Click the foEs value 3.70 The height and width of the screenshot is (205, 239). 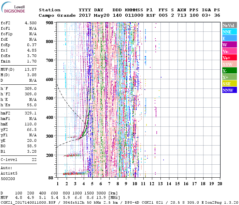click(x=32, y=56)
